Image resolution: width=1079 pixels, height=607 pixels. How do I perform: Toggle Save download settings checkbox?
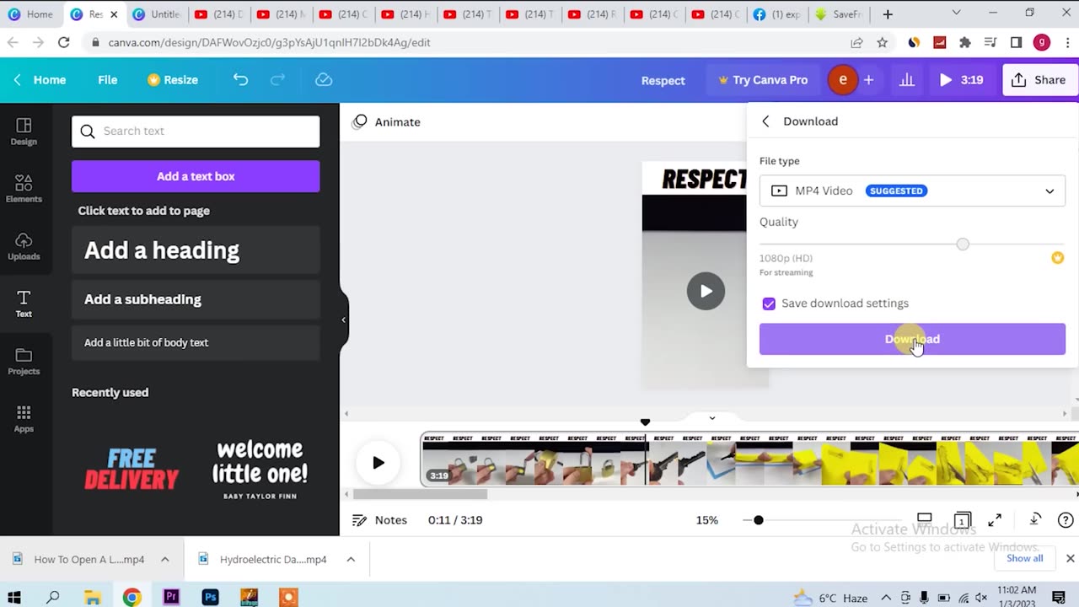click(769, 303)
